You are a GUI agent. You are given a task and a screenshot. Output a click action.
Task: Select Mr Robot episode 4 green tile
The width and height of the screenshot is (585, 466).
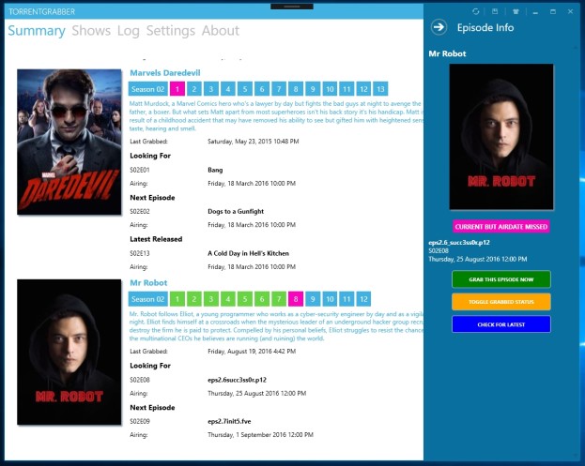click(x=228, y=299)
